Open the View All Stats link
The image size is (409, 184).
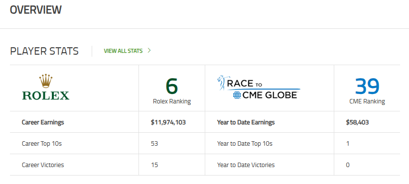[123, 51]
